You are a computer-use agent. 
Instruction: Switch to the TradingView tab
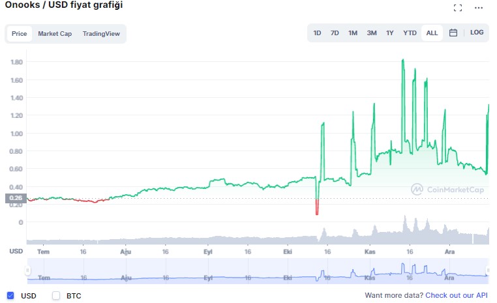(x=101, y=34)
